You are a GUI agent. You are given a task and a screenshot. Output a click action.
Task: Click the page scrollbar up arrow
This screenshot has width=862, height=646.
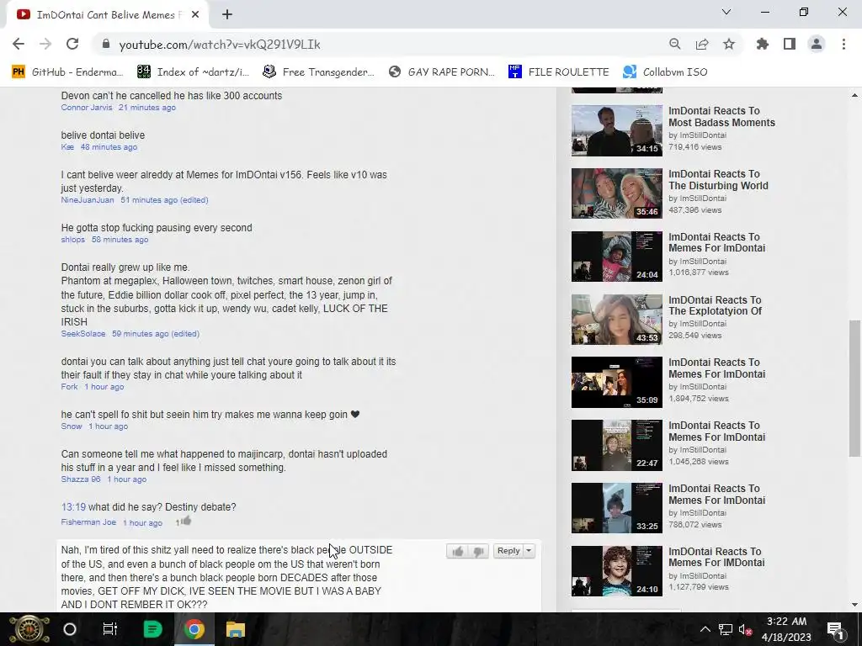pyautogui.click(x=855, y=95)
